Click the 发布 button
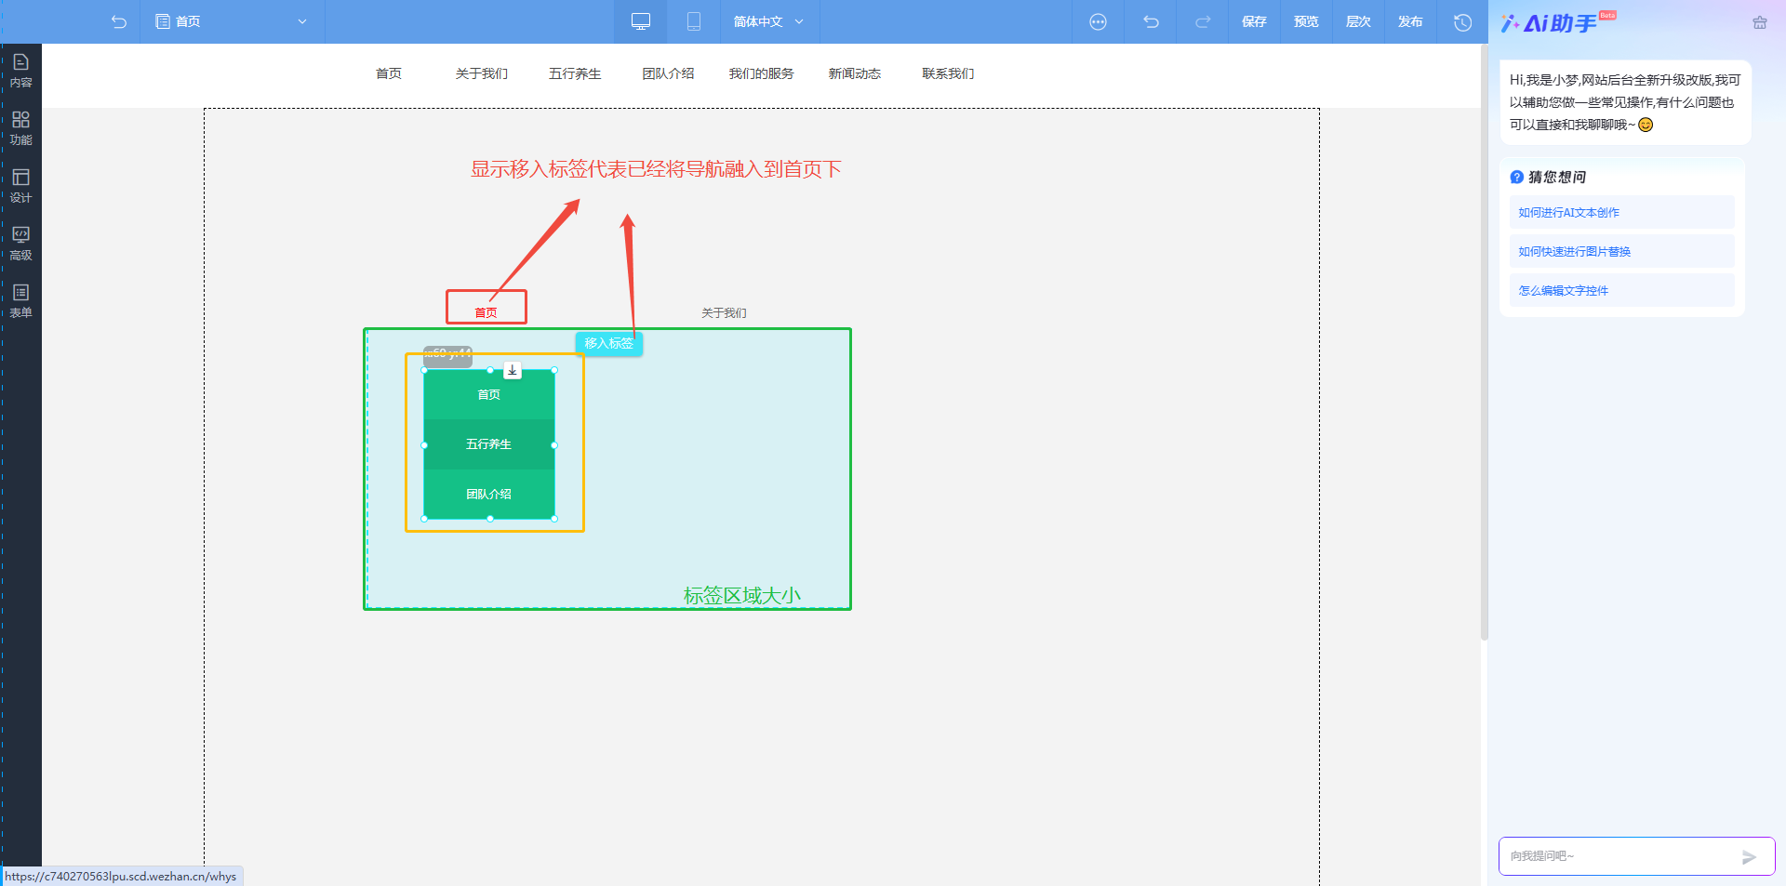 pyautogui.click(x=1410, y=21)
